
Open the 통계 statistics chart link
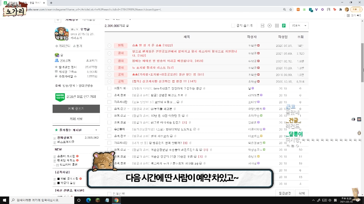[x=78, y=46]
